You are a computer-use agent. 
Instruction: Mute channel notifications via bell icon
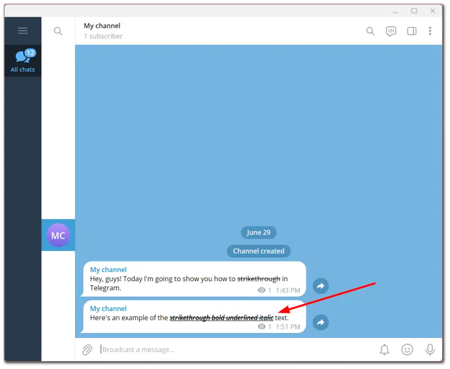[384, 349]
